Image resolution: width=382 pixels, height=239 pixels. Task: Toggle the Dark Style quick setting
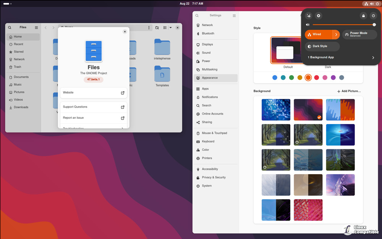tap(322, 46)
